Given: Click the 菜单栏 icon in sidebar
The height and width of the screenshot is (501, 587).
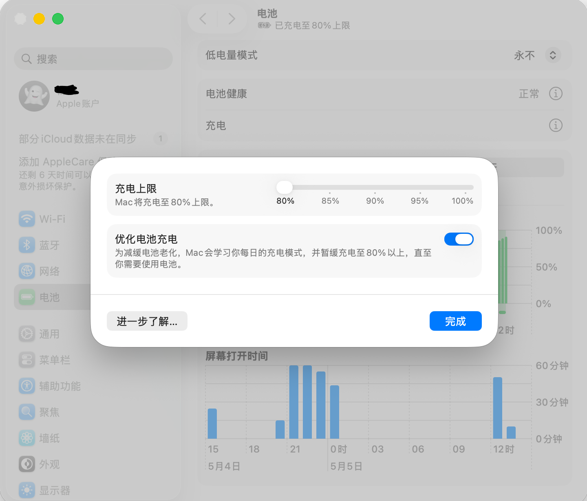Looking at the screenshot, I should click(x=27, y=360).
